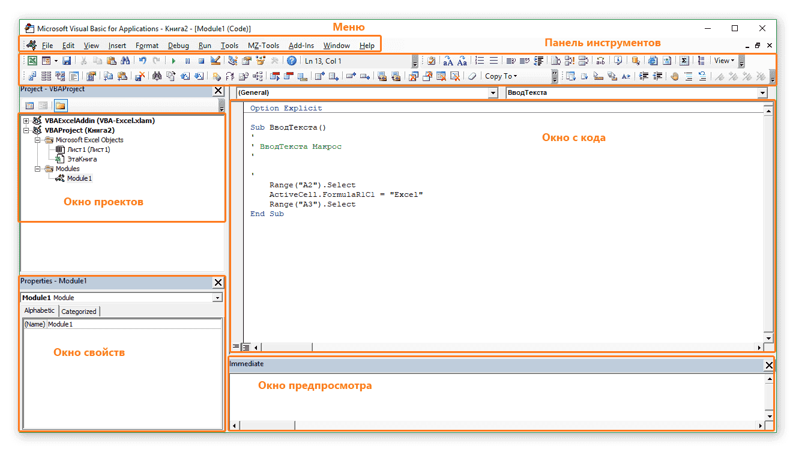The width and height of the screenshot is (796, 452).
Task: Switch to Excel via View Microsoft Excel icon
Action: click(x=32, y=61)
